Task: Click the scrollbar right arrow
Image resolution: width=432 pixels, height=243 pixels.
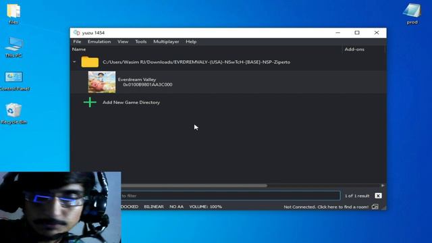Action: click(x=383, y=186)
